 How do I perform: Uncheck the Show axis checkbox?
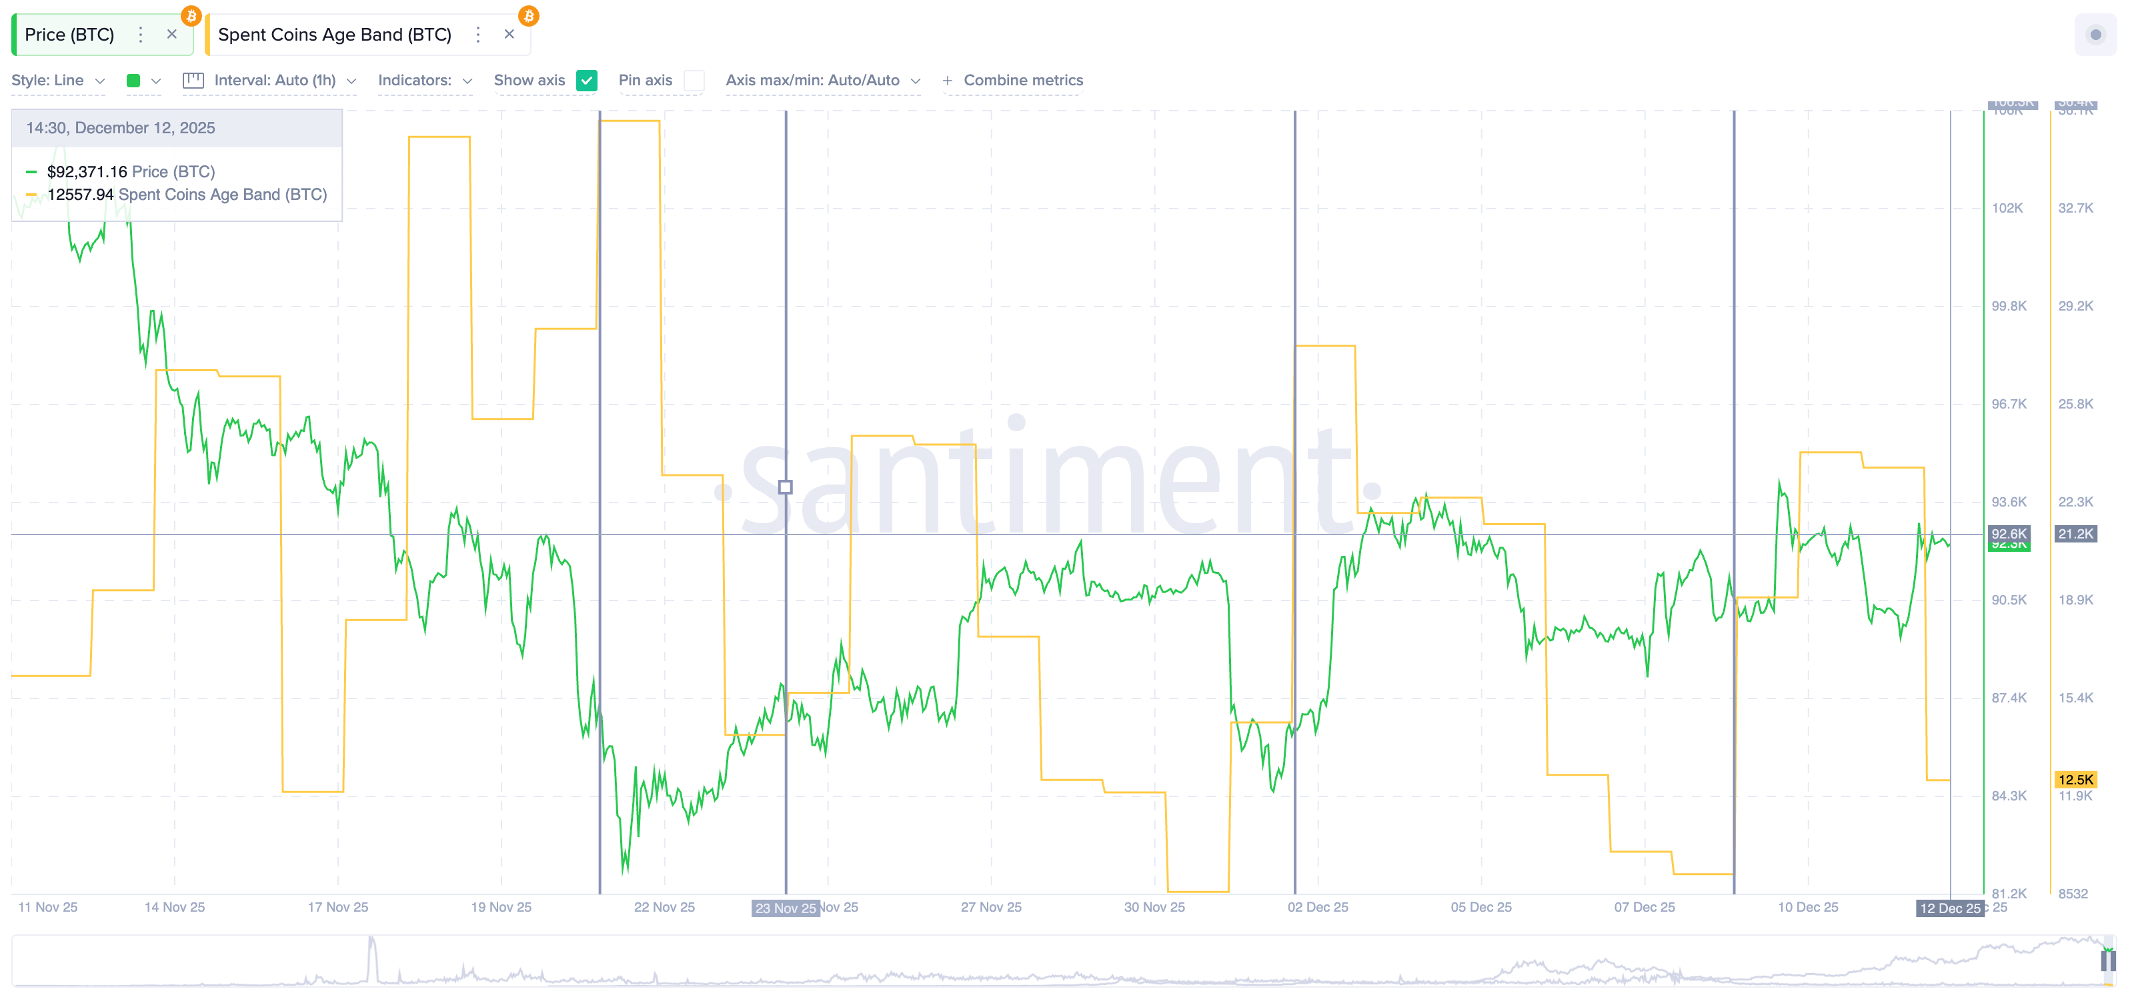click(x=587, y=81)
